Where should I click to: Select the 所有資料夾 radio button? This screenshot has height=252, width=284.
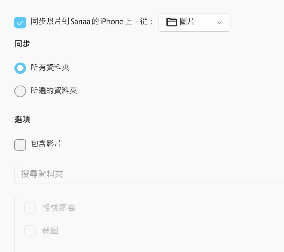pyautogui.click(x=20, y=68)
